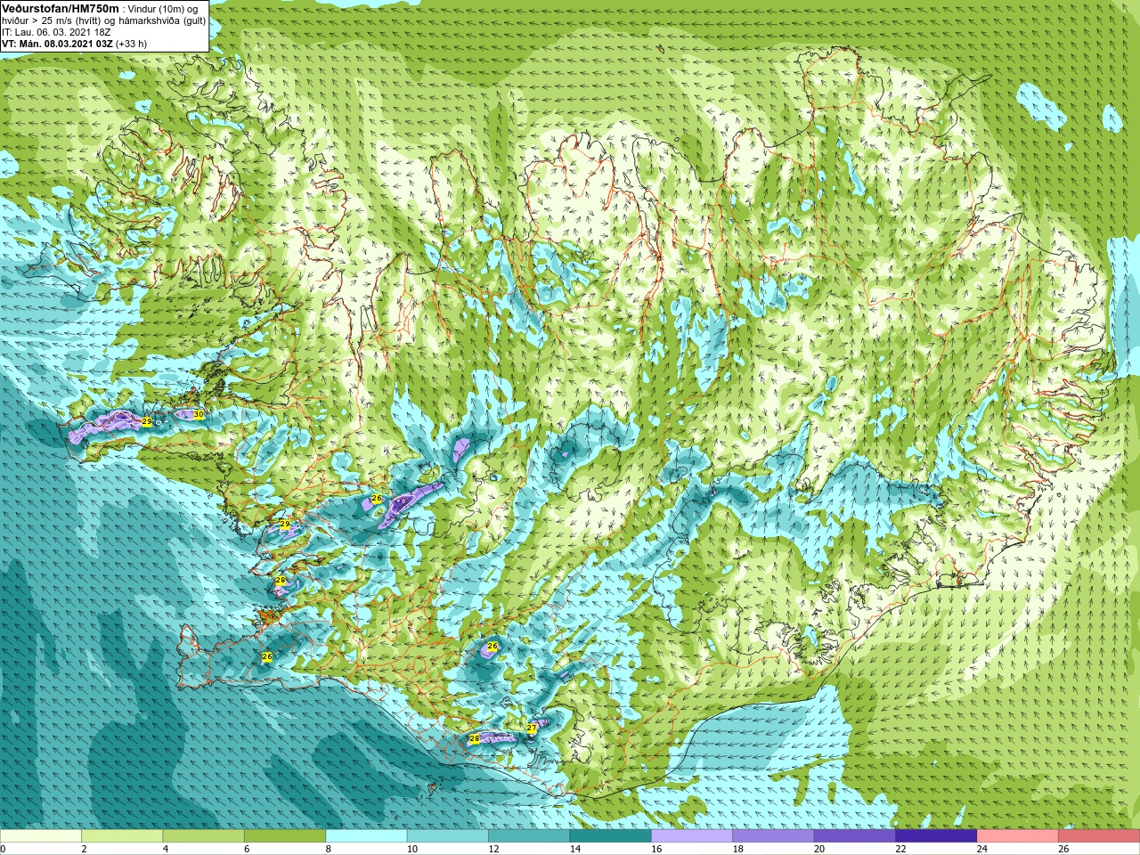The width and height of the screenshot is (1140, 855).
Task: Click the yellow gust label 30
Action: point(199,415)
